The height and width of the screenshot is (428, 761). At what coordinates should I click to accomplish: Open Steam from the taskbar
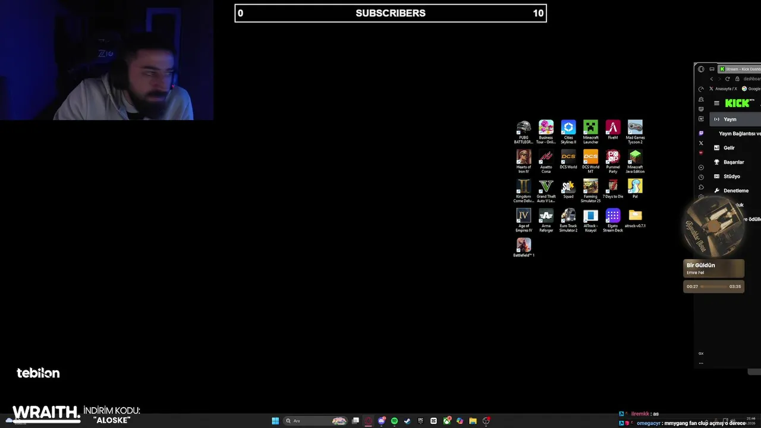[x=407, y=421]
